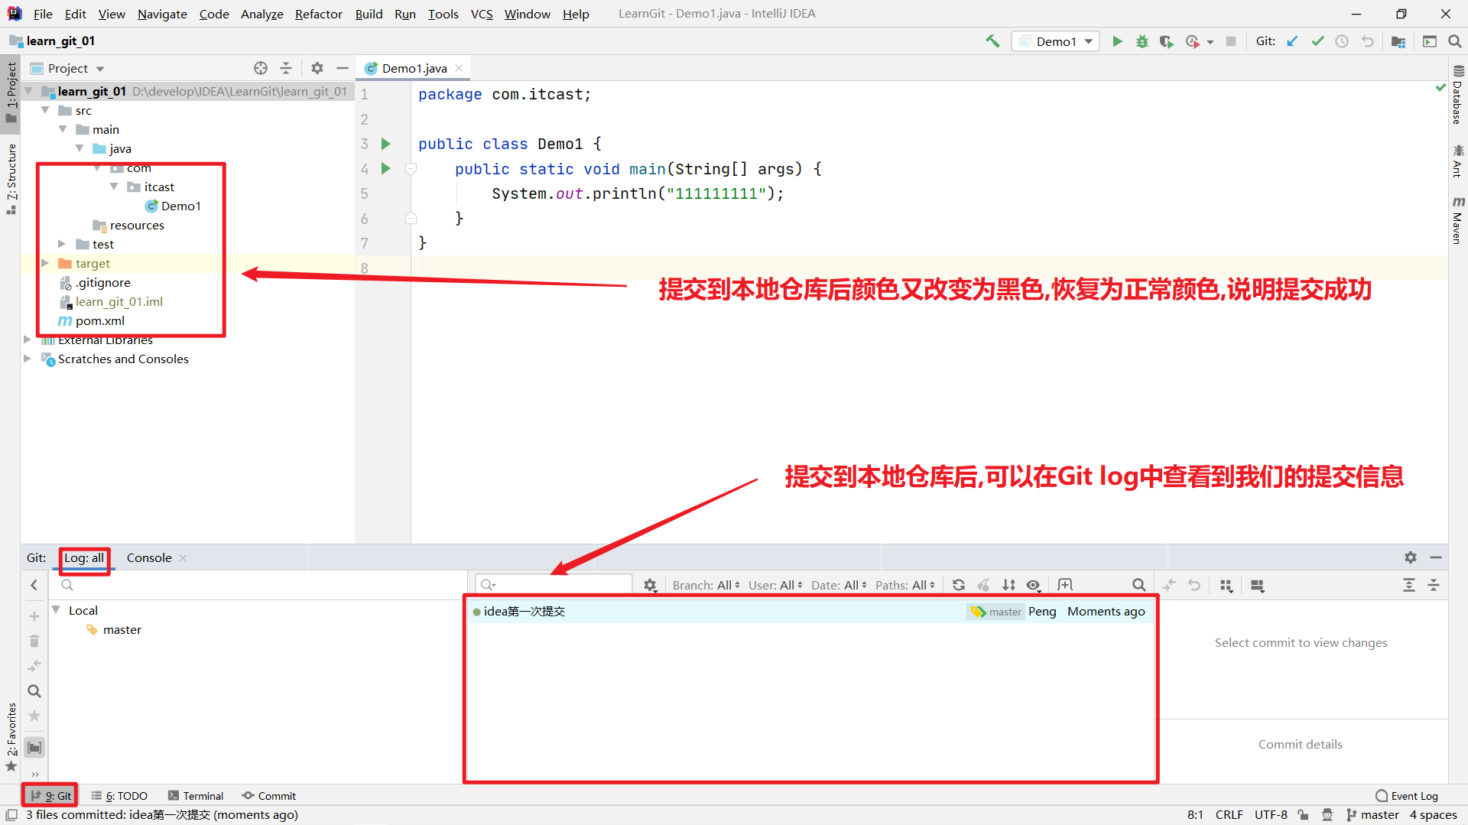
Task: Click the branches search field
Action: [x=260, y=585]
